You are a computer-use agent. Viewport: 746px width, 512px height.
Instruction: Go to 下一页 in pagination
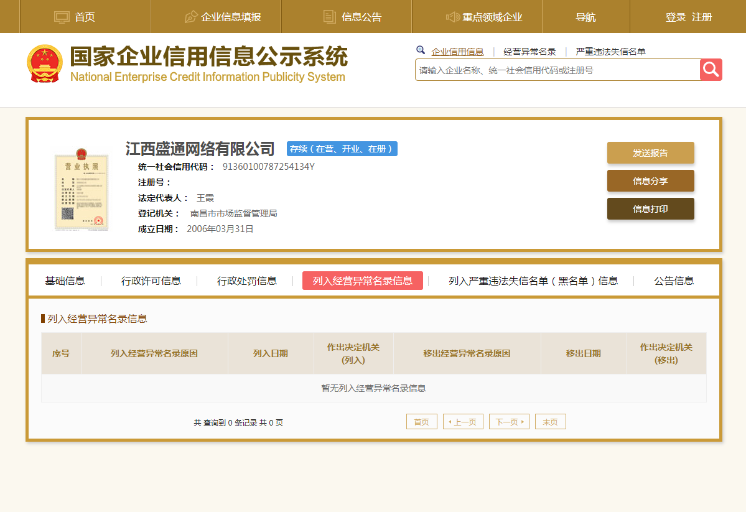click(508, 422)
